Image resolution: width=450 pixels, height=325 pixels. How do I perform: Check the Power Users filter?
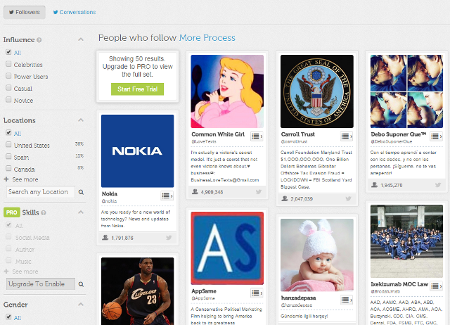point(8,76)
